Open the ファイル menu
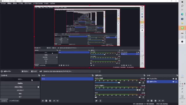 (3, 3)
